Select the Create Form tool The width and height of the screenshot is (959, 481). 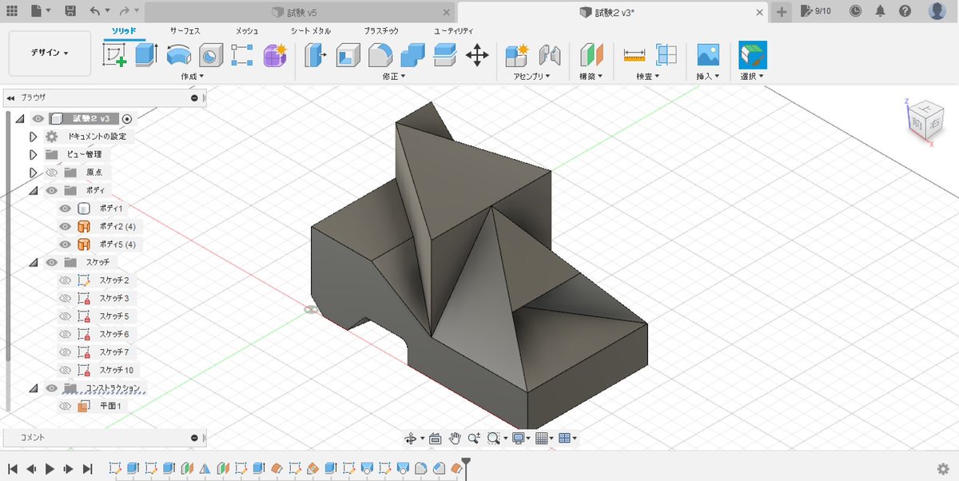click(275, 55)
